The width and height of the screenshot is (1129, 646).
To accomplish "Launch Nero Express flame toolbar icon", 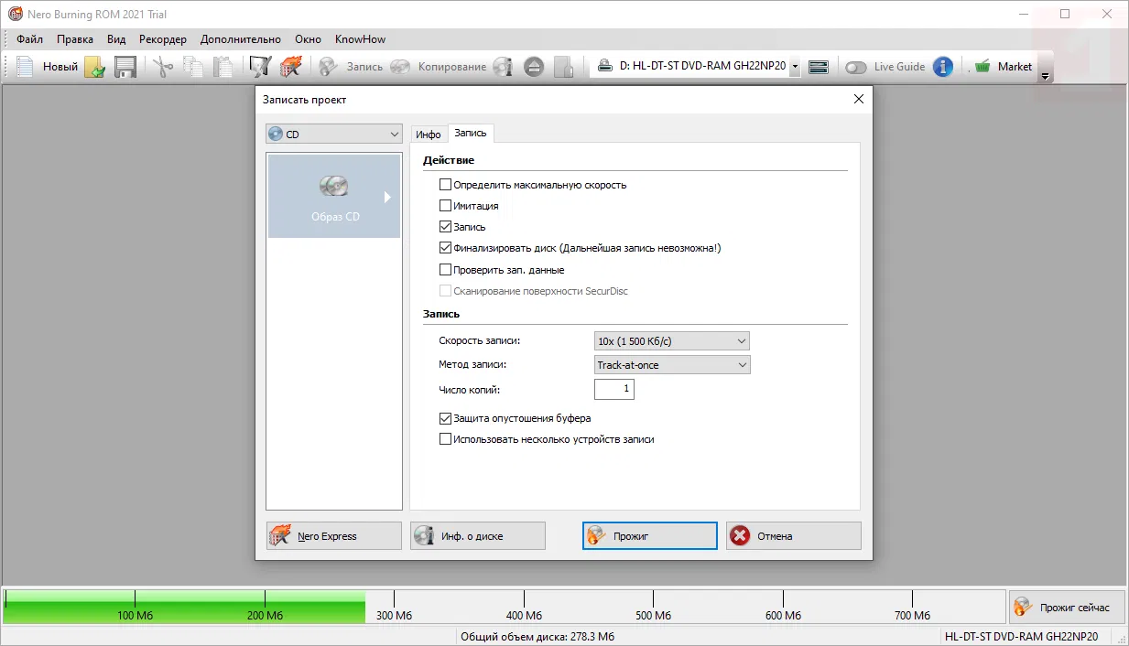I will [x=291, y=67].
